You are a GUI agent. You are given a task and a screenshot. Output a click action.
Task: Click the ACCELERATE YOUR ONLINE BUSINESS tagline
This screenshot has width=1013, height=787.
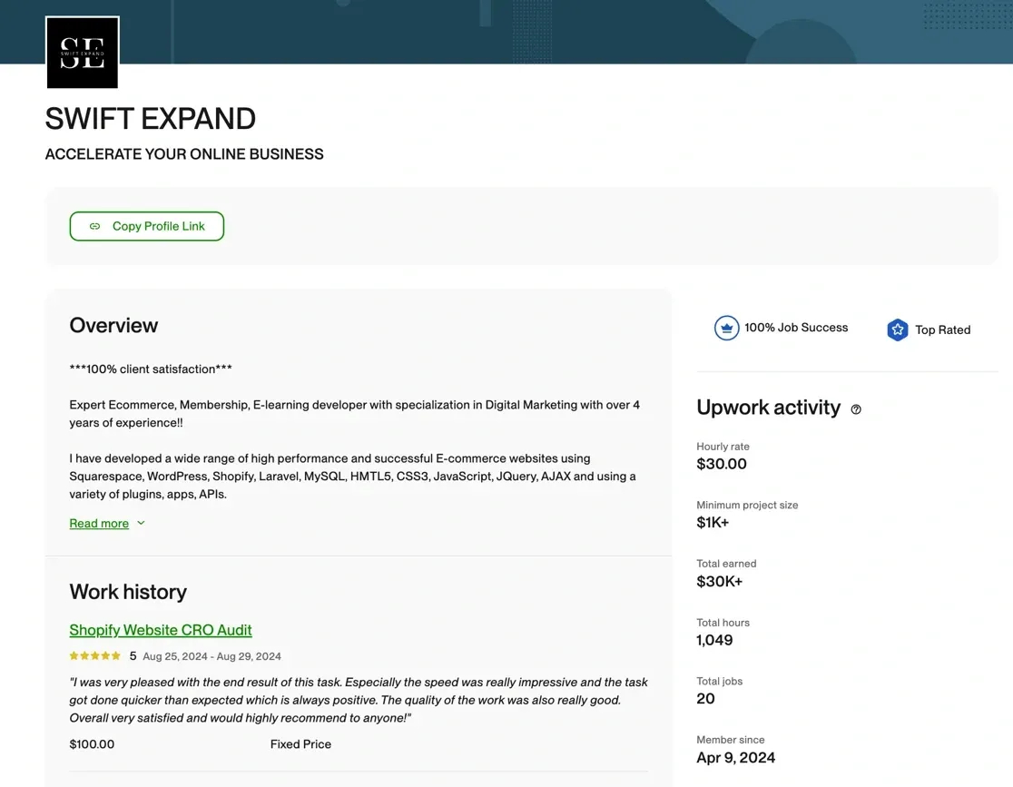(184, 153)
